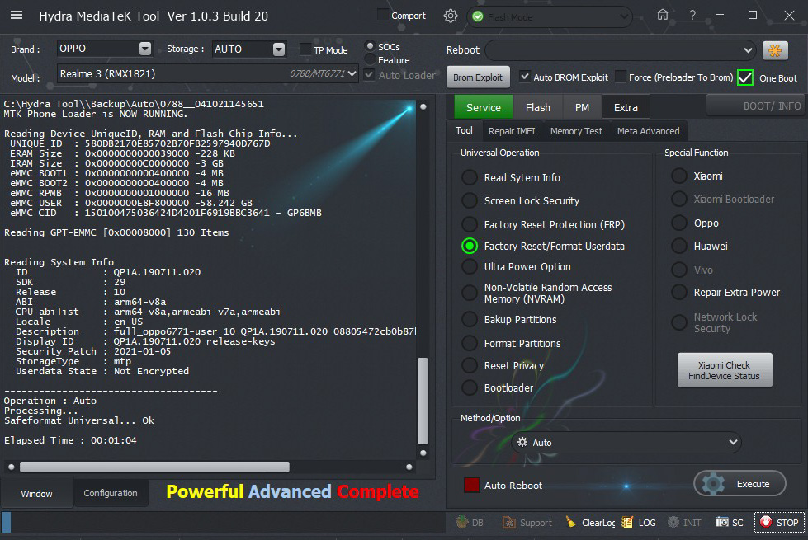
Task: Select Factory Reset Protection (FRP) radio button
Action: coord(470,224)
